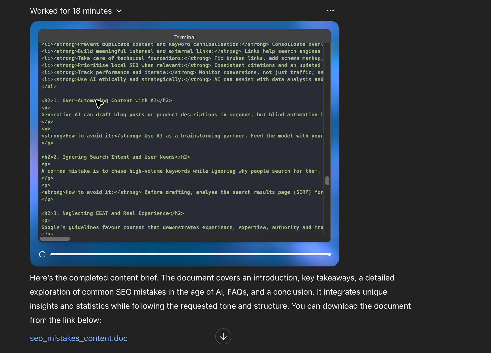Open the three-dot more options menu
The width and height of the screenshot is (491, 353).
click(x=330, y=11)
